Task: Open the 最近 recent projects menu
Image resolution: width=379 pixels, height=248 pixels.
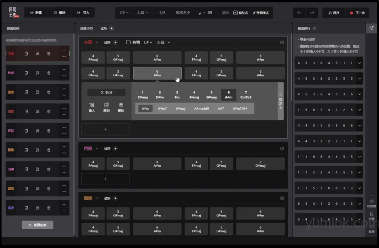Action: click(x=60, y=13)
